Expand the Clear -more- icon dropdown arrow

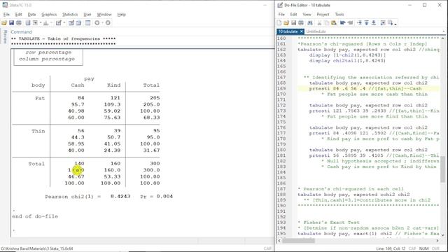point(103,23)
